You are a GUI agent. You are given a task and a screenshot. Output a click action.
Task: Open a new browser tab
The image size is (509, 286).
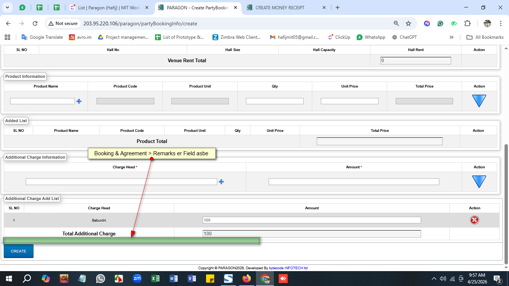point(337,7)
